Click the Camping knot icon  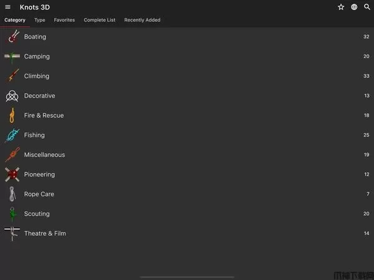pos(12,57)
